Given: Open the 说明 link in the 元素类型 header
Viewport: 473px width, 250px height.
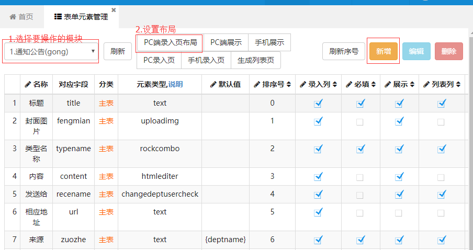Looking at the screenshot, I should click(x=175, y=84).
